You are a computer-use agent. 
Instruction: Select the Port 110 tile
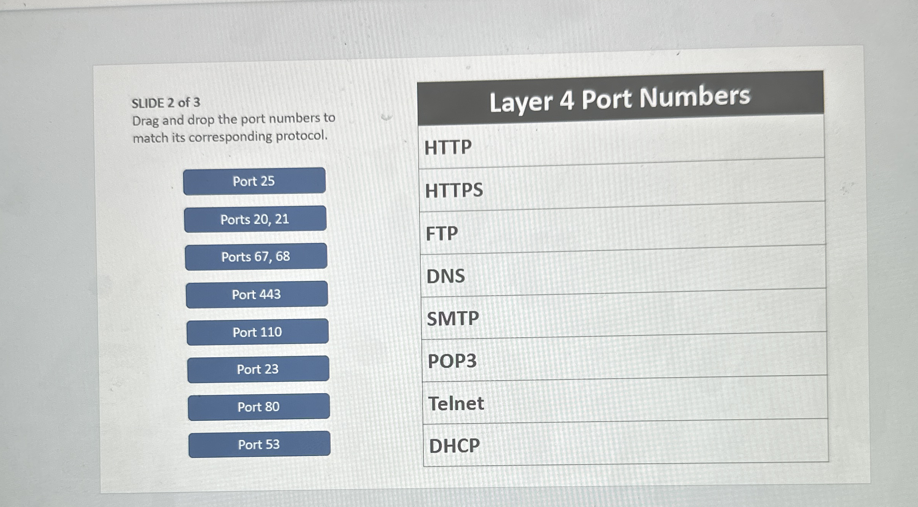[257, 332]
